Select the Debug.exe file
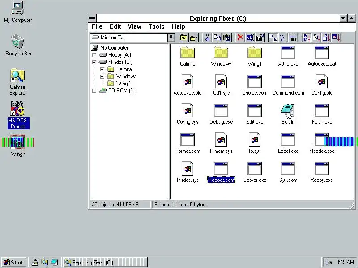This screenshot has width=358, height=268. [221, 114]
